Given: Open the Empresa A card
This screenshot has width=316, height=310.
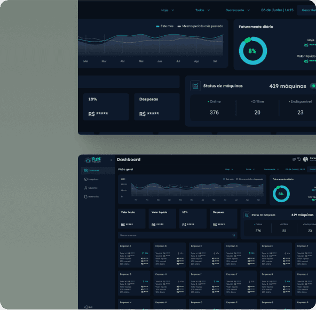Looking at the screenshot, I should (x=134, y=255).
